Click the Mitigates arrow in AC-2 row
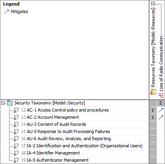The image size is (165, 164). click(x=161, y=117)
